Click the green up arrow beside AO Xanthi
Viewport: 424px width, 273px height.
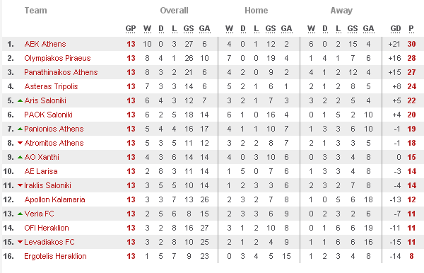[20, 157]
